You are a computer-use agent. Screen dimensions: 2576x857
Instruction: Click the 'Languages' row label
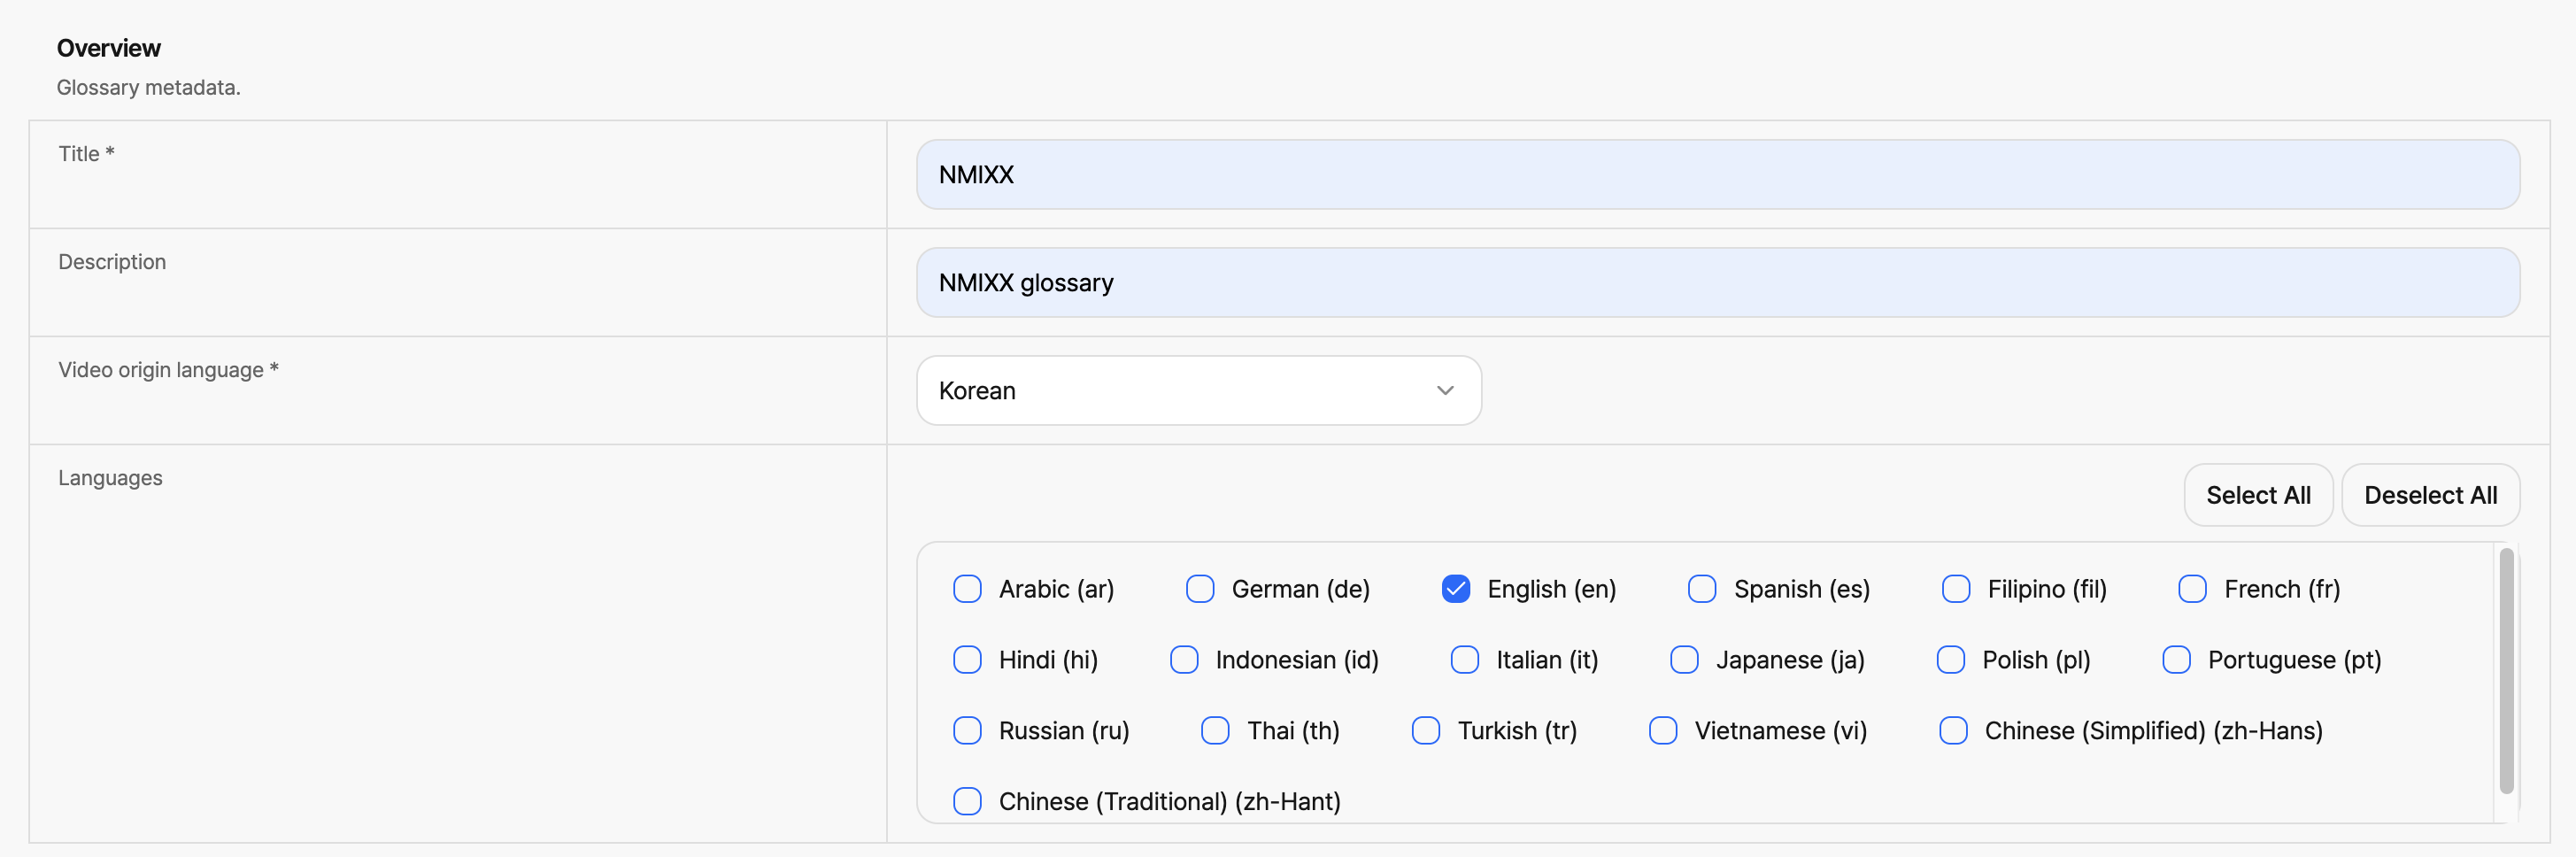click(110, 478)
